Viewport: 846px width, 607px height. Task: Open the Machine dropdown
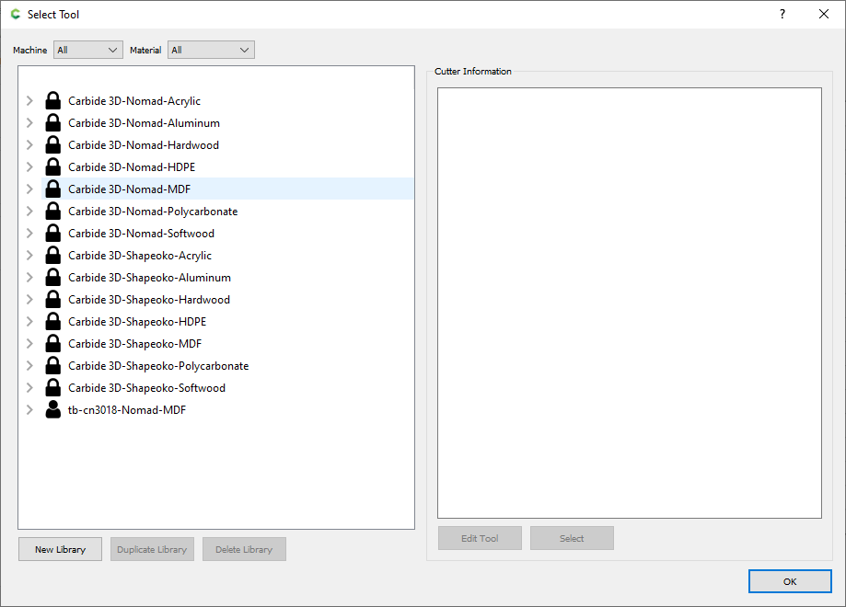87,50
